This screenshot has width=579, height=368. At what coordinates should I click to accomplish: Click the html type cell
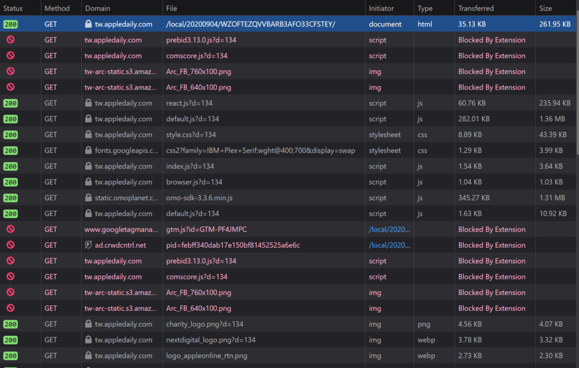tap(425, 24)
